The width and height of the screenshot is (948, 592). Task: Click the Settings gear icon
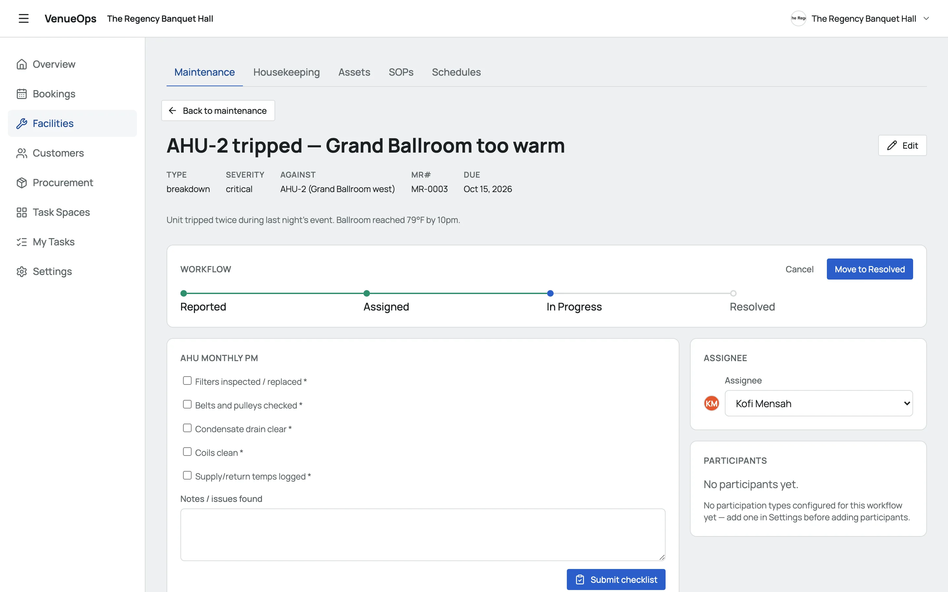tap(21, 271)
